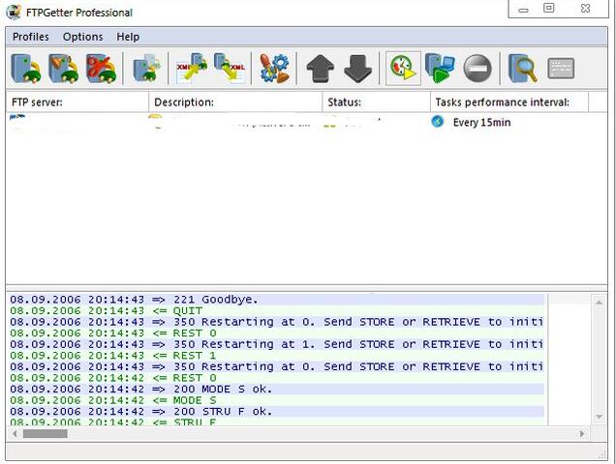Click the blue clock icon beside Every 15min

[x=437, y=122]
